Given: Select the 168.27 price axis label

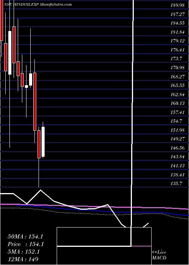Looking at the screenshot, I should [178, 77].
